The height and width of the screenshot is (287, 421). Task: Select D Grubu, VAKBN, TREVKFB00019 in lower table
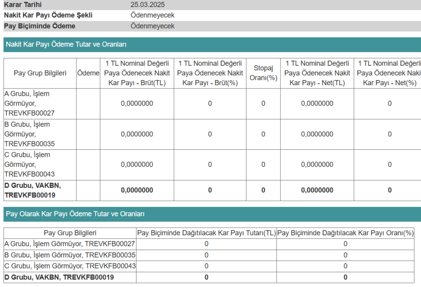[x=59, y=277]
